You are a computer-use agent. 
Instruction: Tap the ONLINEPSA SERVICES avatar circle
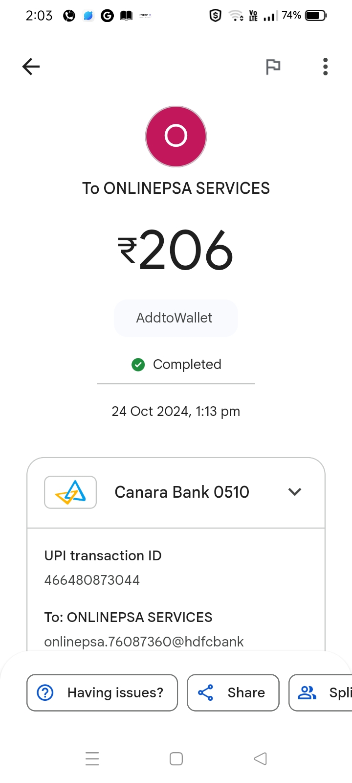click(176, 137)
